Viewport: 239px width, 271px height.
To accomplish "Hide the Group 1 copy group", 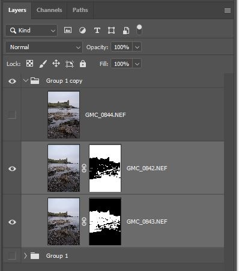I will 12,81.
